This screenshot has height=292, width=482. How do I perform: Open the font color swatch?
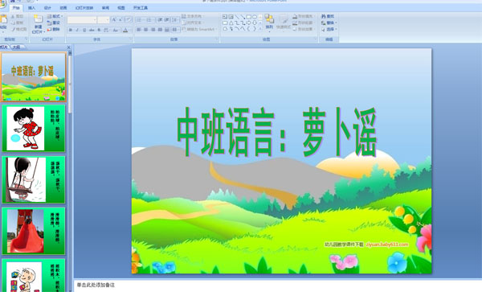pos(125,30)
